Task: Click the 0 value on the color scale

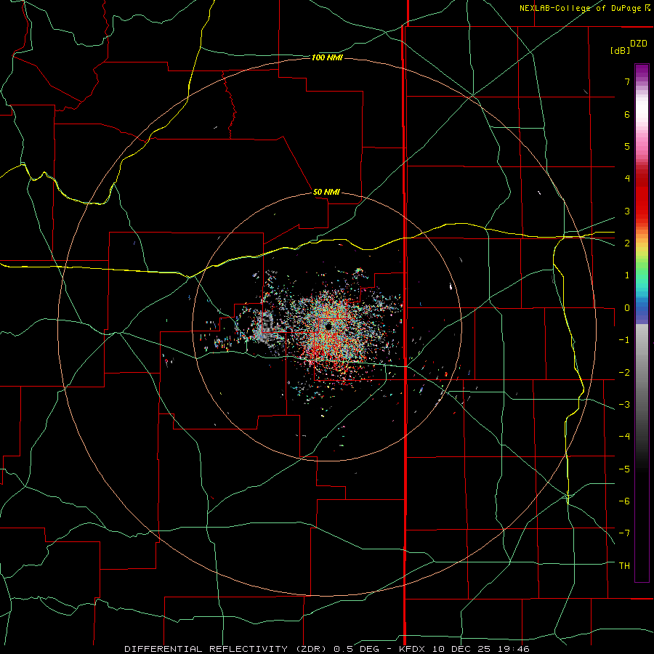Action: (x=627, y=308)
